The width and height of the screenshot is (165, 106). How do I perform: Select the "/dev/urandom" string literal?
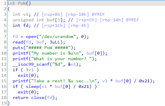(57, 37)
